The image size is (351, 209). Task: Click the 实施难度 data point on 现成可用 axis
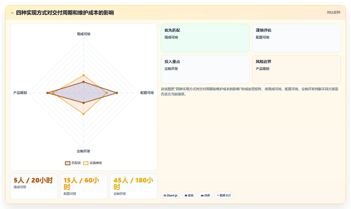83,75
